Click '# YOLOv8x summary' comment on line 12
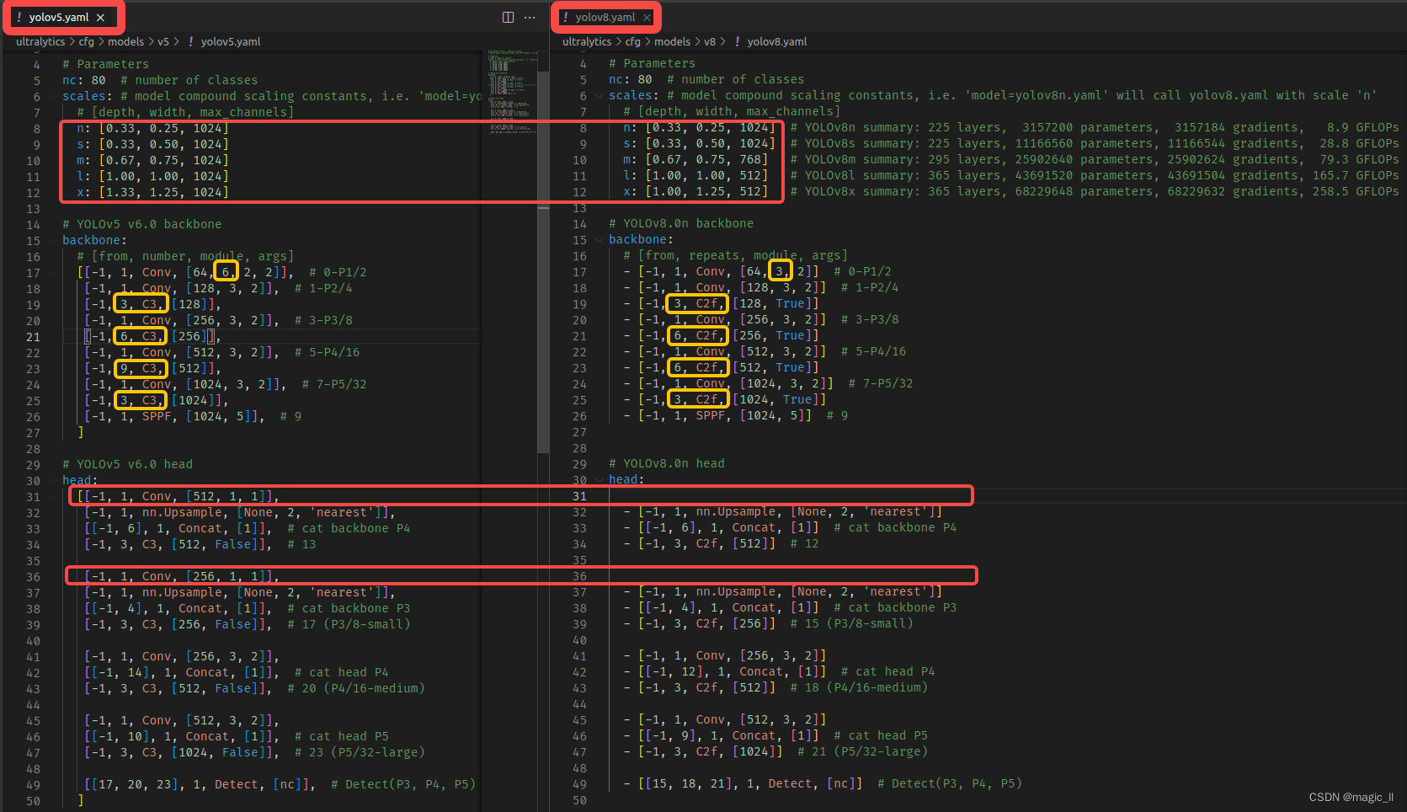Image resolution: width=1407 pixels, height=812 pixels. tap(1095, 191)
